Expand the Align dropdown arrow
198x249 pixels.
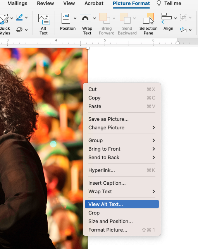tap(176, 19)
